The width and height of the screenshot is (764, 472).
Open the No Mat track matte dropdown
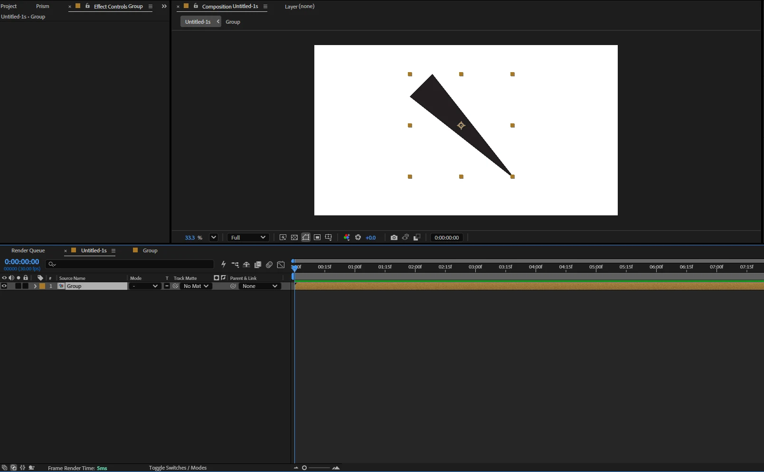click(196, 286)
